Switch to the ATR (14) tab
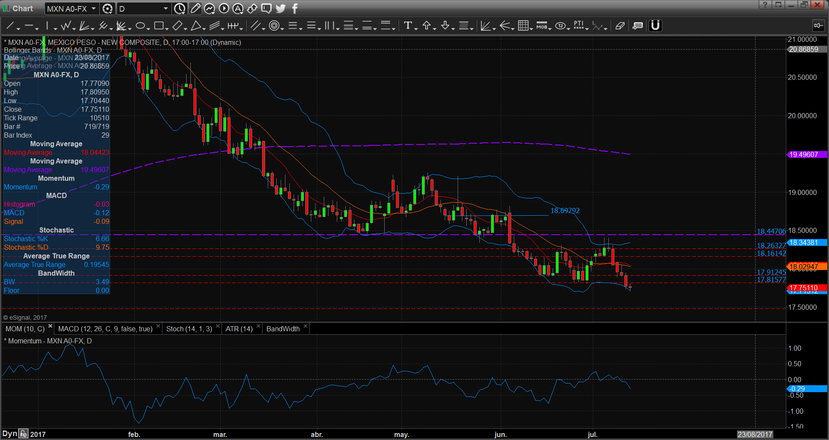 (x=239, y=329)
